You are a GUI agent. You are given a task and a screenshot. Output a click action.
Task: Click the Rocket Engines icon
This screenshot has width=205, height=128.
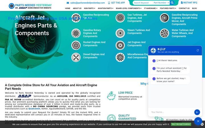(x=76, y=45)
